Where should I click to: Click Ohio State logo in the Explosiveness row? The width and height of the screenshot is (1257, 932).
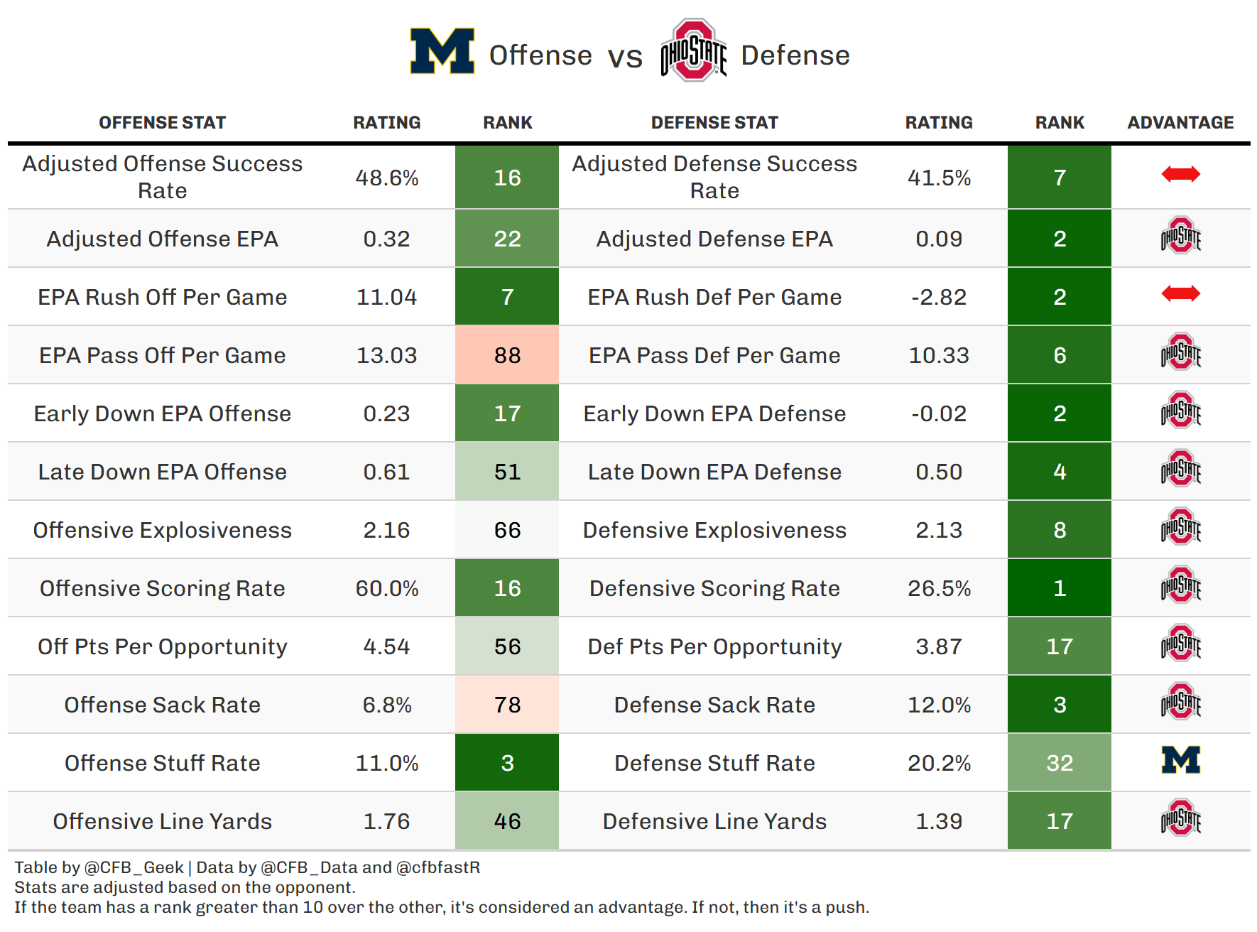[1180, 527]
